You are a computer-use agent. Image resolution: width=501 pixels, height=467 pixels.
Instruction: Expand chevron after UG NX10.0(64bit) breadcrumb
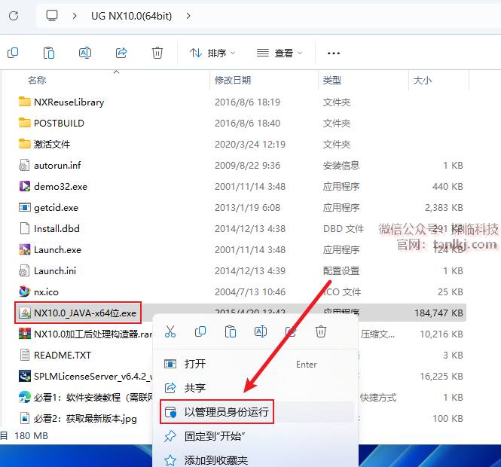pyautogui.click(x=188, y=16)
